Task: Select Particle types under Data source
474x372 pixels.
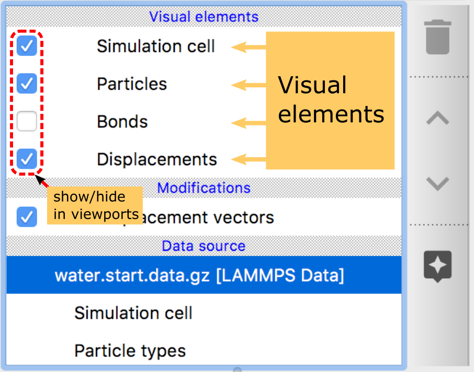Action: [x=130, y=351]
